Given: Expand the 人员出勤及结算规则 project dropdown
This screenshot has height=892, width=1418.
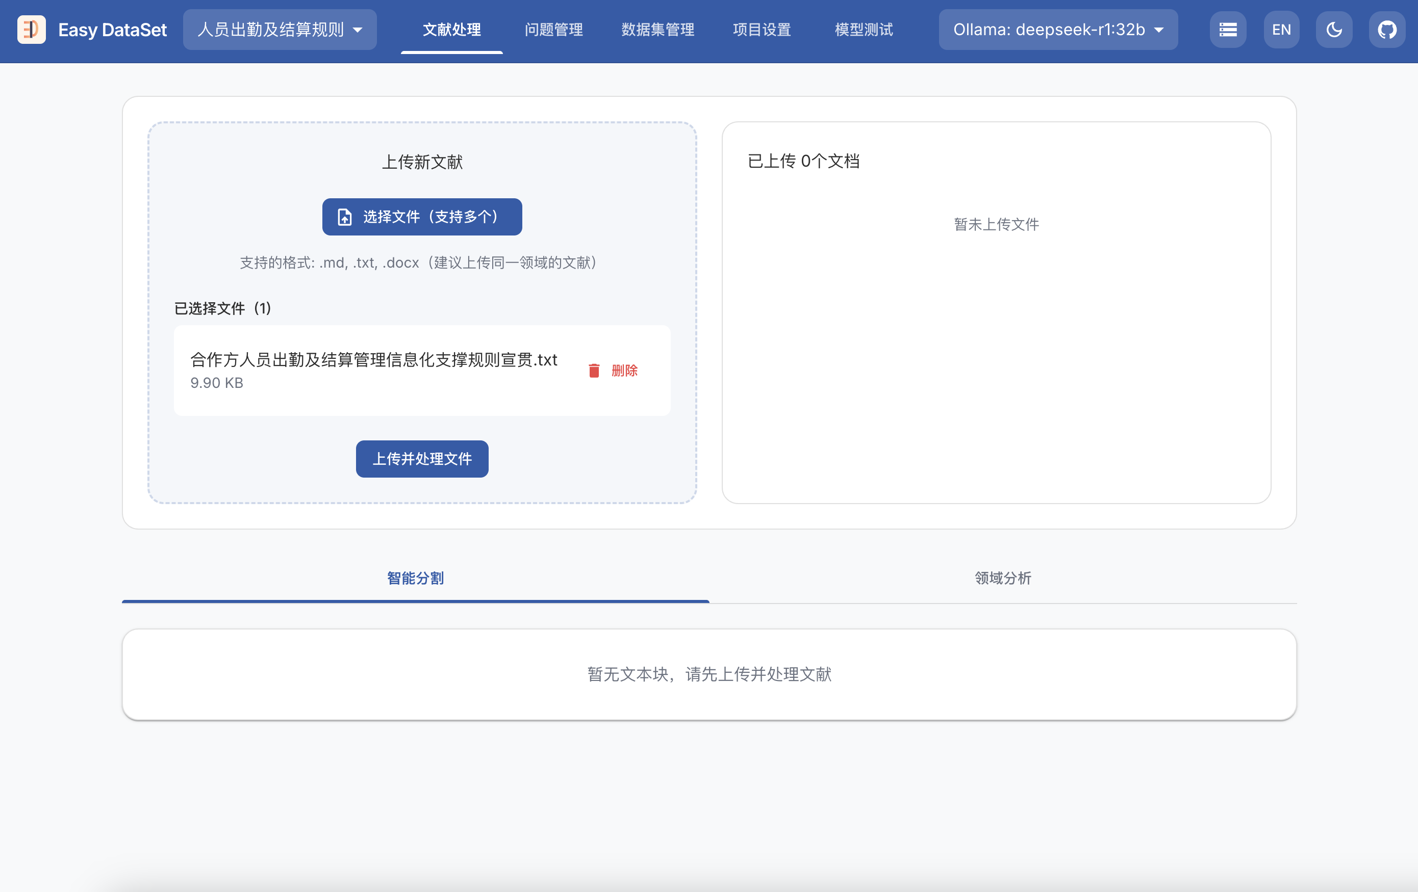Looking at the screenshot, I should [x=271, y=30].
